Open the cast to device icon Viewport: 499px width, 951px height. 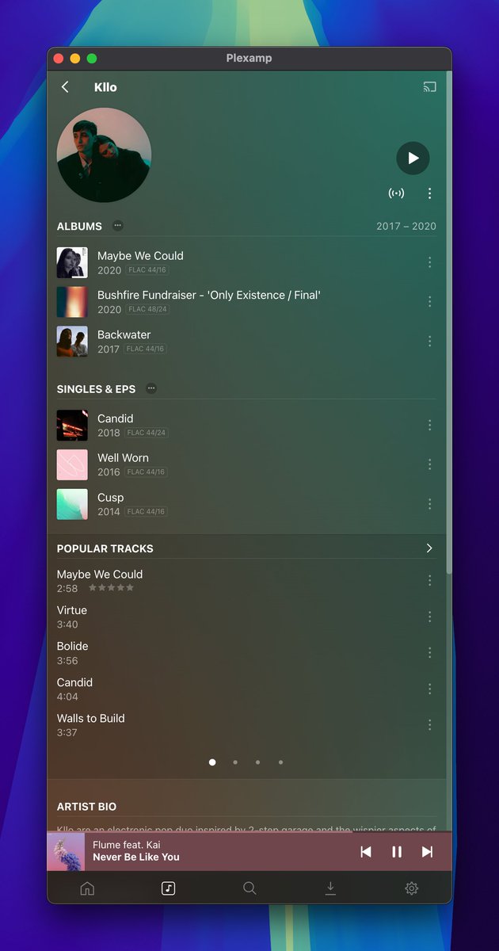click(x=429, y=87)
